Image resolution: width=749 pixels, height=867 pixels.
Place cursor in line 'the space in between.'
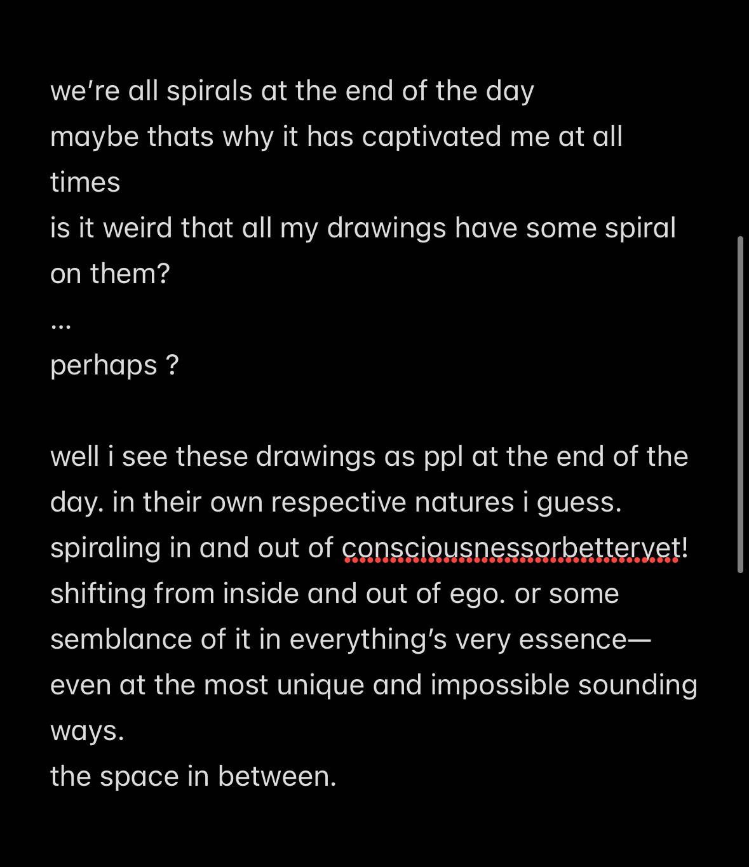193,776
